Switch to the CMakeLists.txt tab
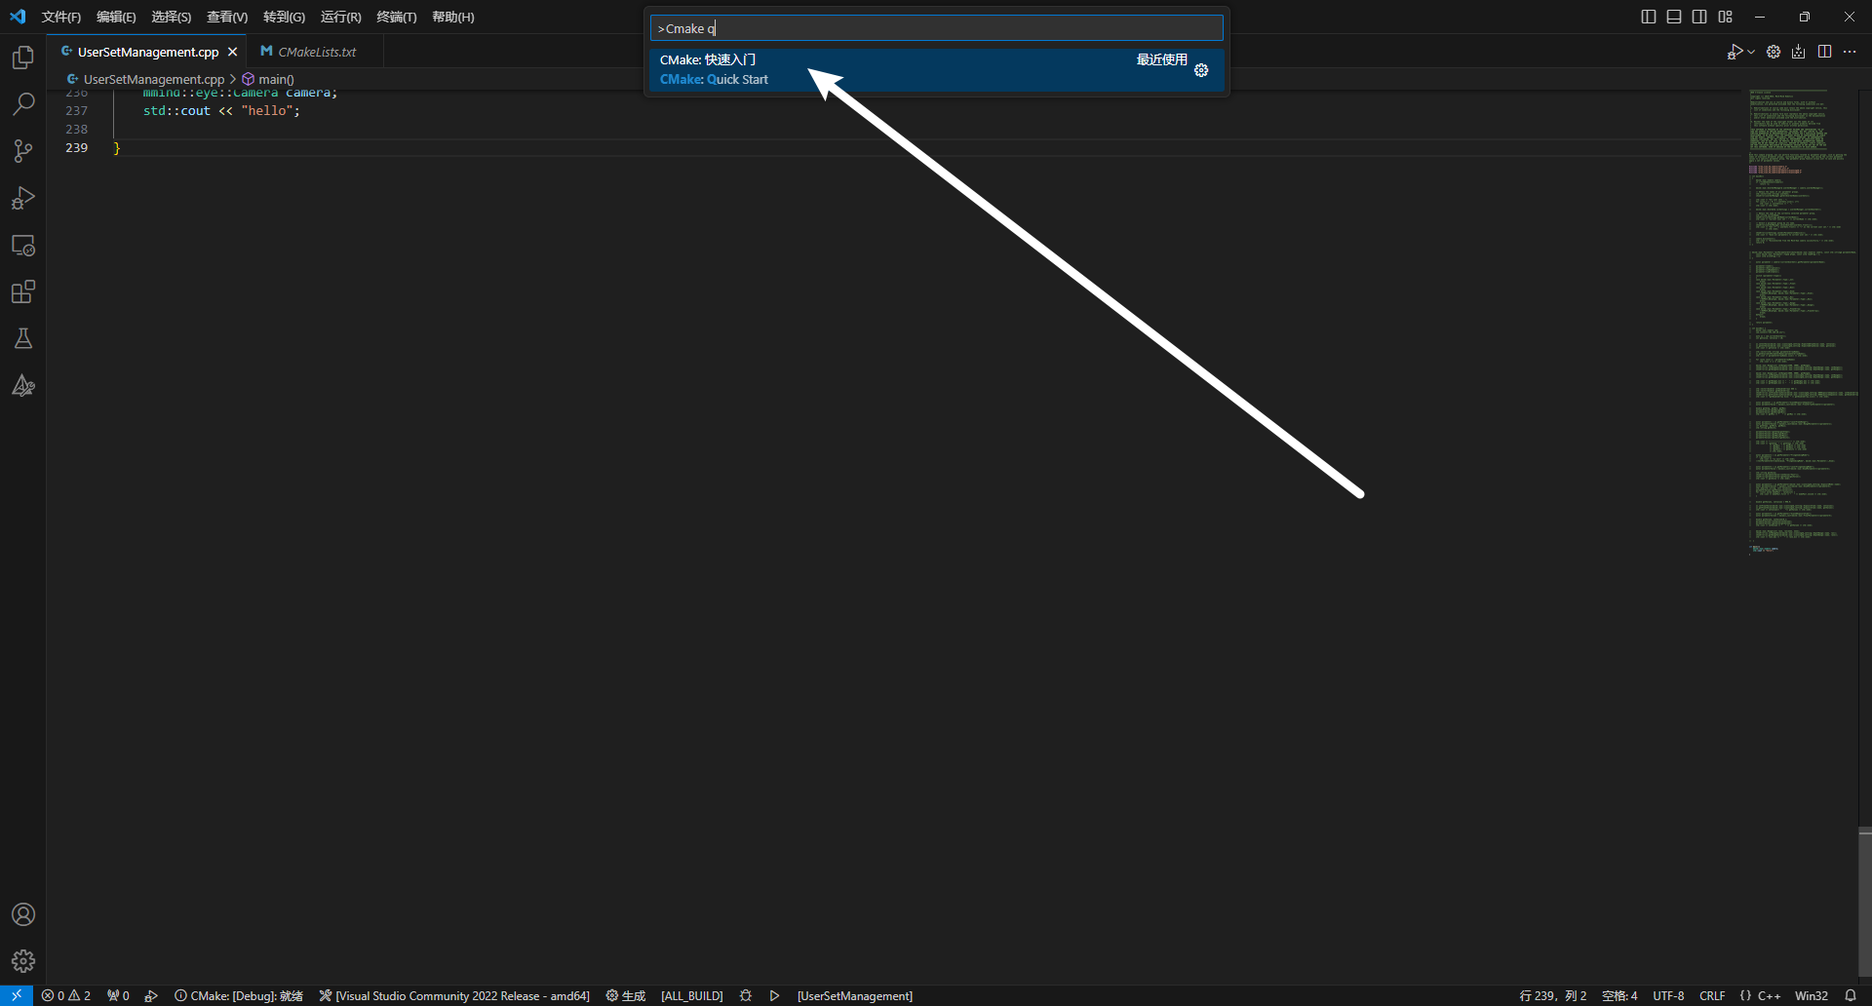The image size is (1872, 1006). tap(317, 51)
